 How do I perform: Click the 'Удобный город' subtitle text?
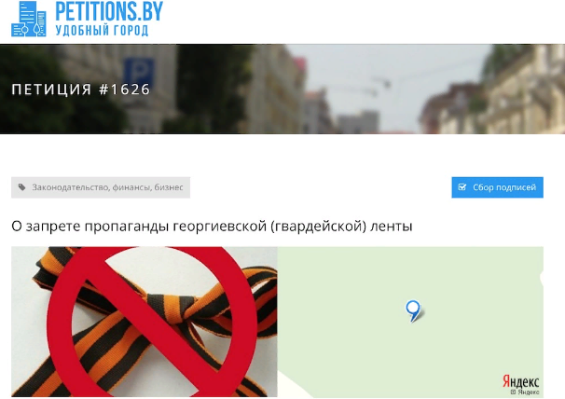point(102,30)
